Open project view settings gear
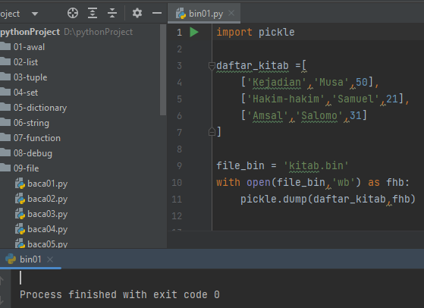Screen dimensions: 424x308 137,13
